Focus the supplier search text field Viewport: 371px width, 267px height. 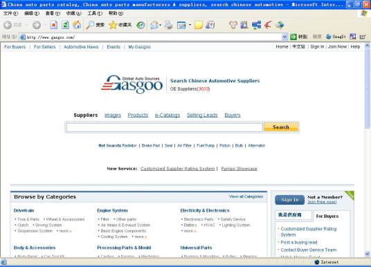click(x=164, y=127)
